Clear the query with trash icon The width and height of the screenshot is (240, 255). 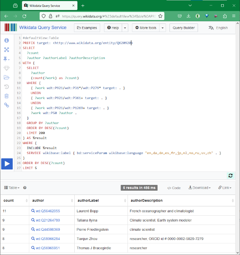7,96
